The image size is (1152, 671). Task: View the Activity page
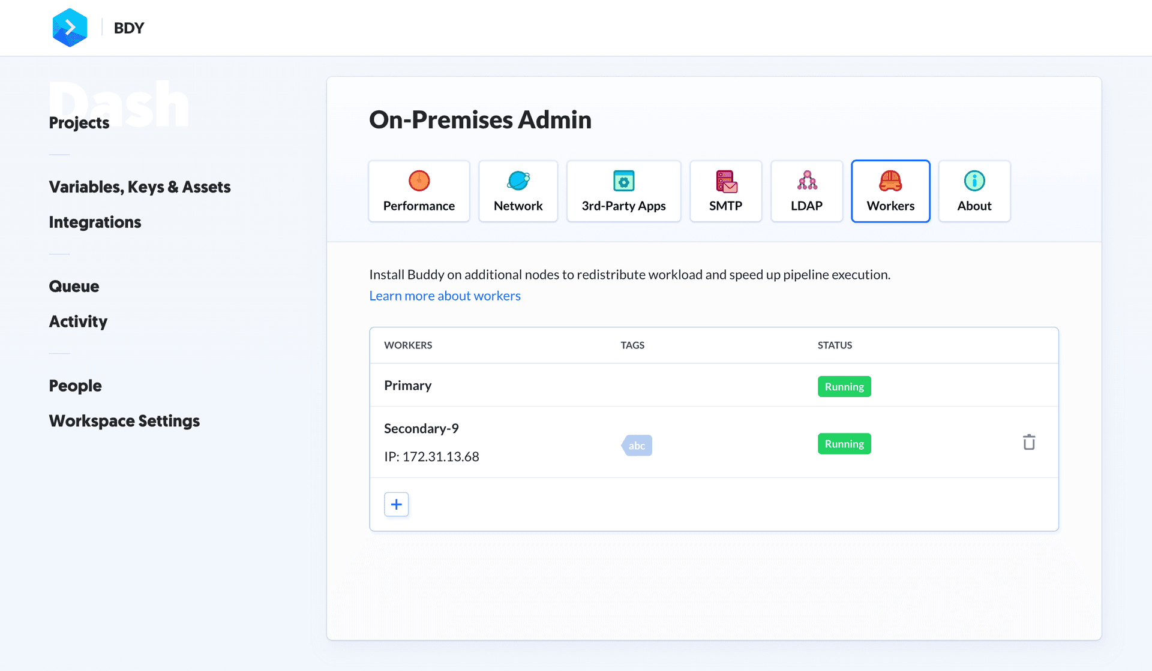click(78, 322)
